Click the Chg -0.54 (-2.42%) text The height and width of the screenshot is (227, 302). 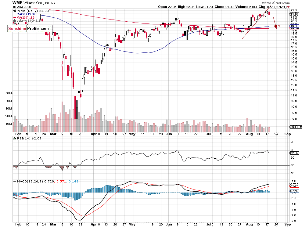(272, 7)
